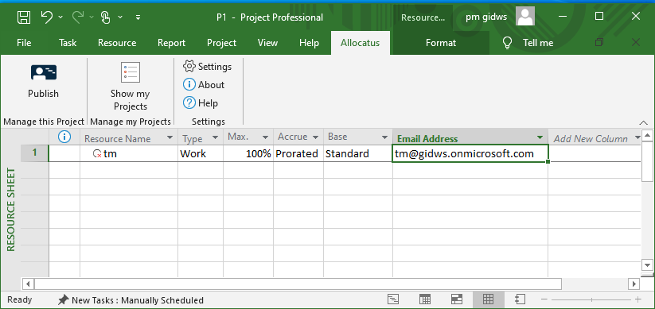Click the zoom in plus button

(x=637, y=299)
